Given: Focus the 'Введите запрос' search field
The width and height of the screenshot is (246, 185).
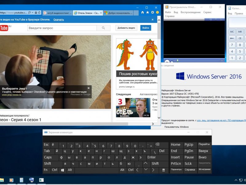Looking at the screenshot, I should tap(62, 28).
